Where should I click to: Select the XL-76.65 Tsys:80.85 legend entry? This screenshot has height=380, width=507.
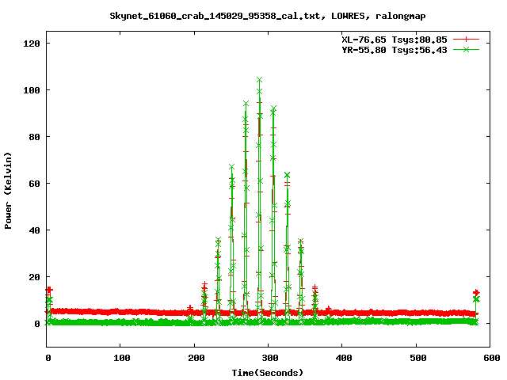[x=397, y=39]
